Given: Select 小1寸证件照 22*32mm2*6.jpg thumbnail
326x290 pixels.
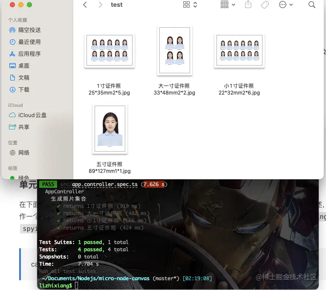Looking at the screenshot, I should tap(239, 50).
